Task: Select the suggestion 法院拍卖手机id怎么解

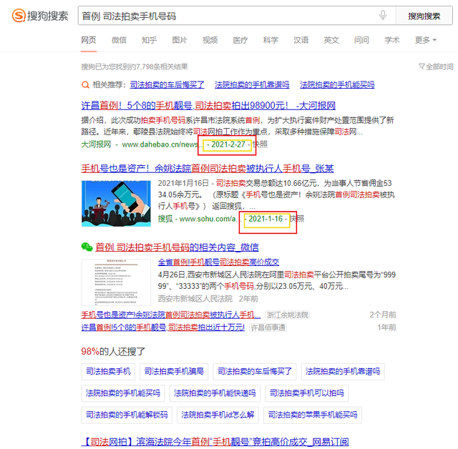Action: coord(218,414)
